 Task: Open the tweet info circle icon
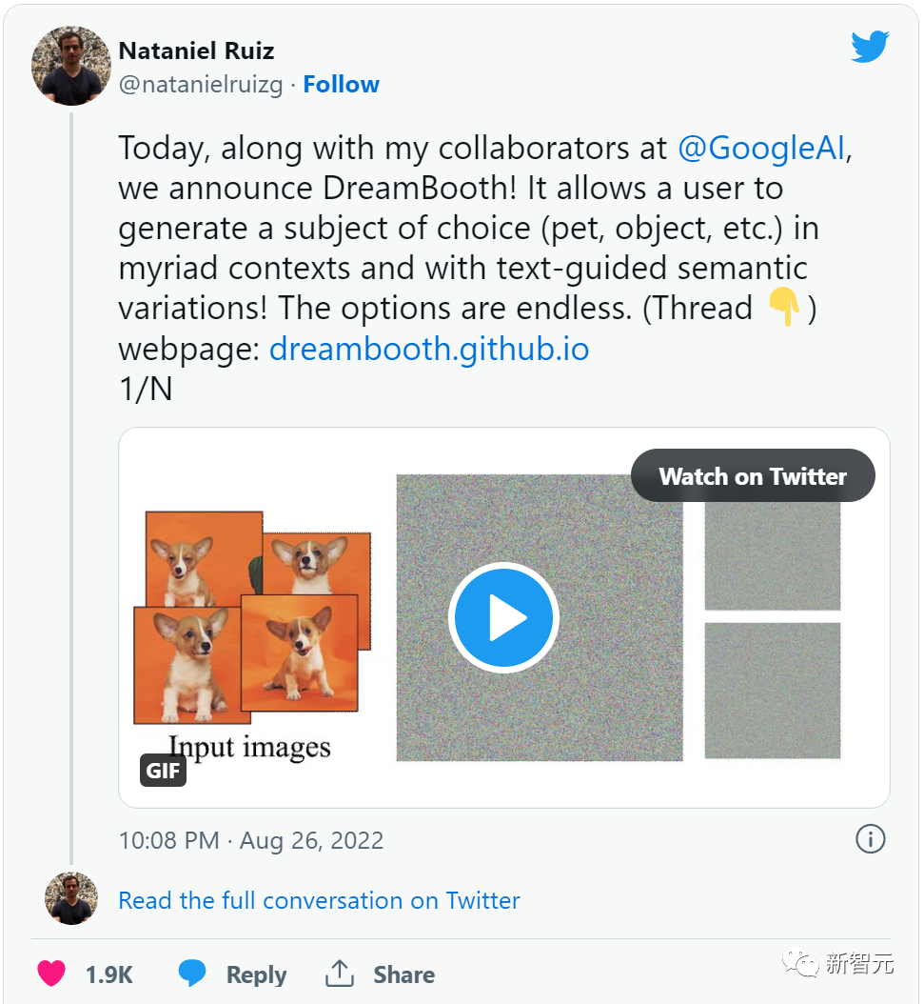[x=870, y=839]
